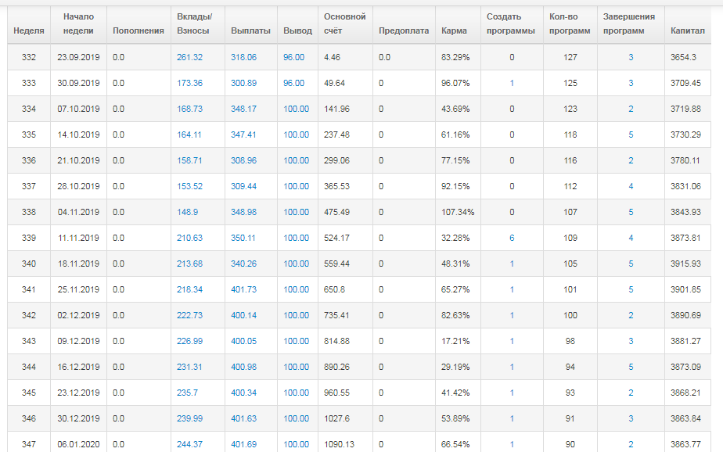Open payouts value 401.63
The height and width of the screenshot is (452, 723).
click(243, 418)
